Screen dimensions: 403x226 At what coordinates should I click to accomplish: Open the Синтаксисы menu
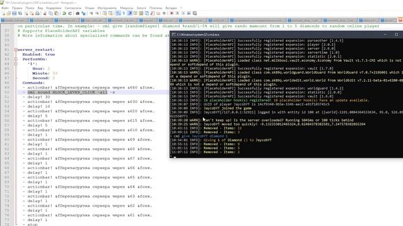[x=73, y=8]
